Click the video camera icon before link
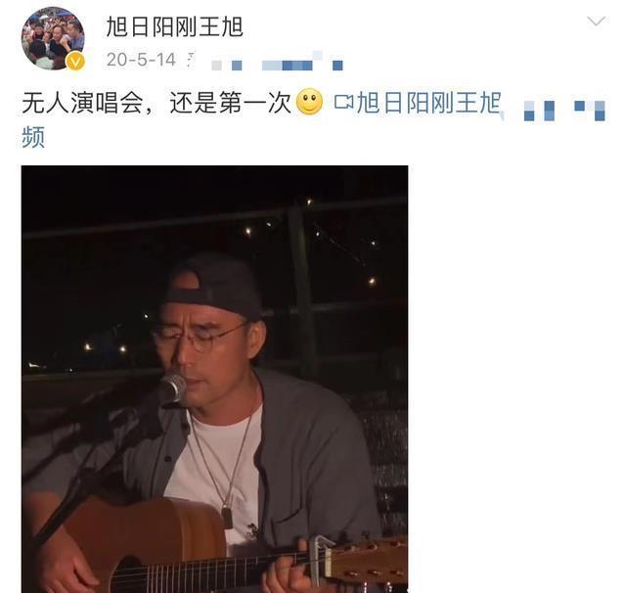 (x=343, y=102)
